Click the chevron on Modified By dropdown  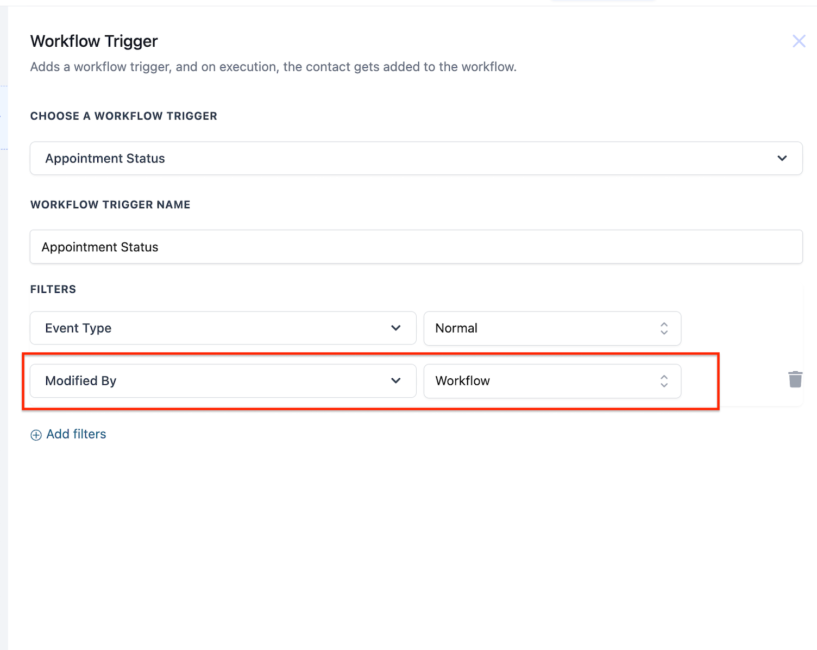coord(395,381)
